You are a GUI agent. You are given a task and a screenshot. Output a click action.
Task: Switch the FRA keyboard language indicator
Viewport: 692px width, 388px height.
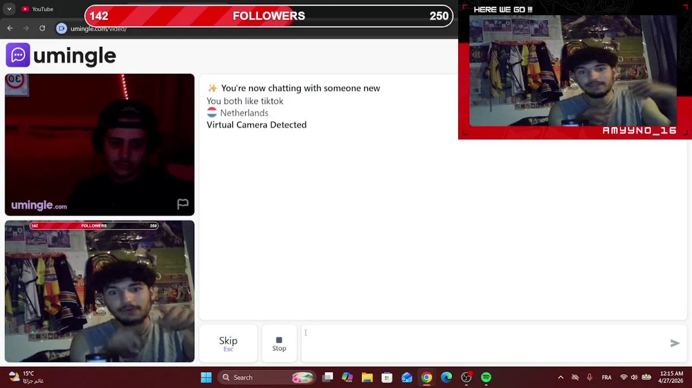click(606, 378)
